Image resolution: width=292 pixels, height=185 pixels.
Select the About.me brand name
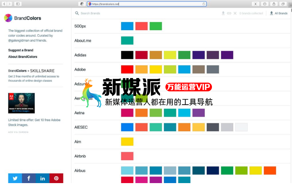(x=83, y=40)
